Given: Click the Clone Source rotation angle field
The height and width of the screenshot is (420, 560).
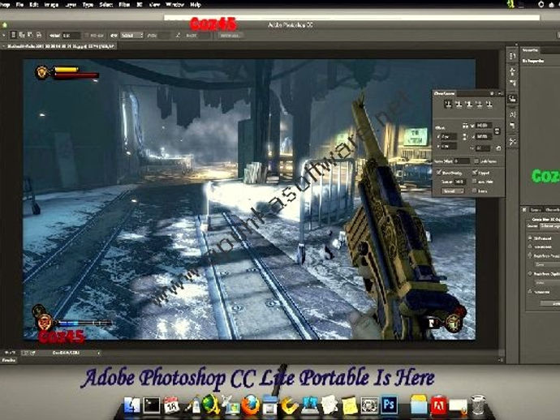Looking at the screenshot, I should 483,148.
